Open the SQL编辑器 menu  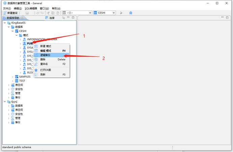click(31, 8)
